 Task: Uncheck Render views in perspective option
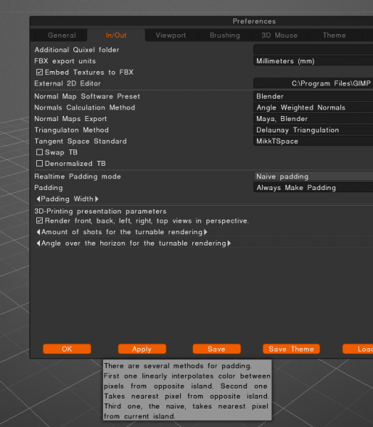tap(40, 221)
